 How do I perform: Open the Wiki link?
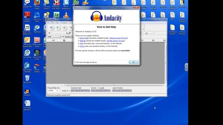click(82, 43)
